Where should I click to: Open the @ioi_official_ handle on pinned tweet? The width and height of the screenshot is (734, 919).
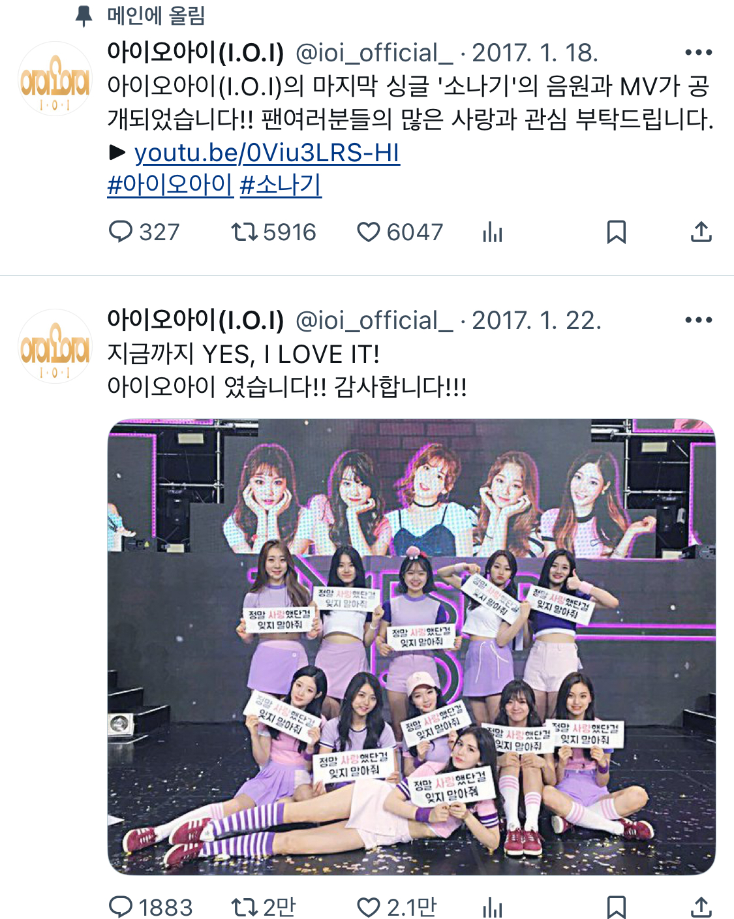click(374, 53)
